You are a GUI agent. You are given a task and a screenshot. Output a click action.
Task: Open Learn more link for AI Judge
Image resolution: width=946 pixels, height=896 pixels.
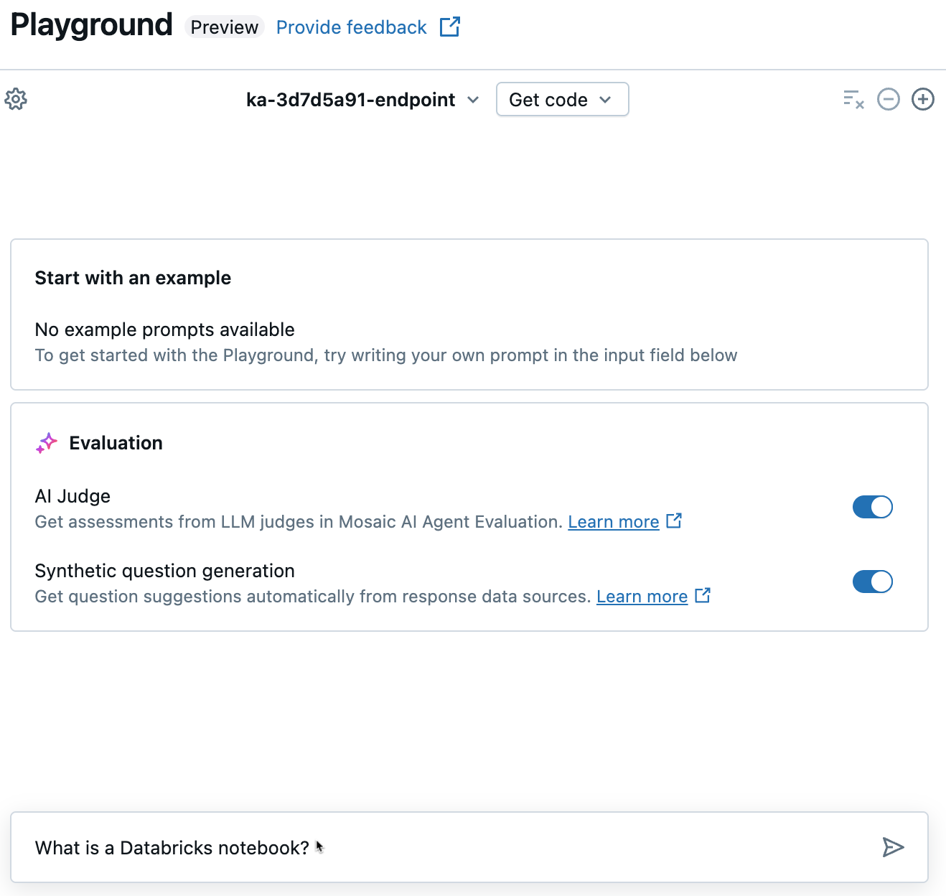613,522
